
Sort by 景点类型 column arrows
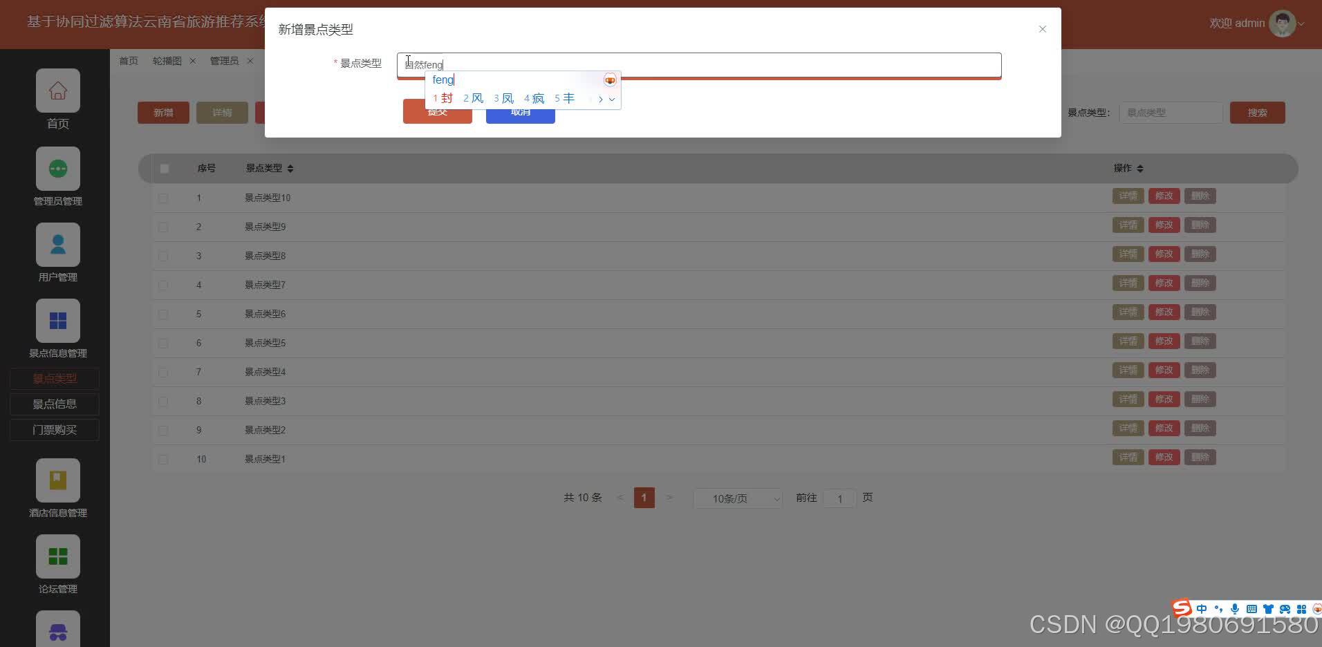point(290,169)
